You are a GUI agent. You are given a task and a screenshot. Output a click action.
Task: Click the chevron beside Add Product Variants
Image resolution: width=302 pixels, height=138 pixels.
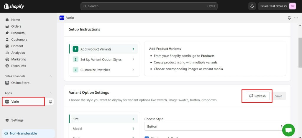tap(133, 49)
